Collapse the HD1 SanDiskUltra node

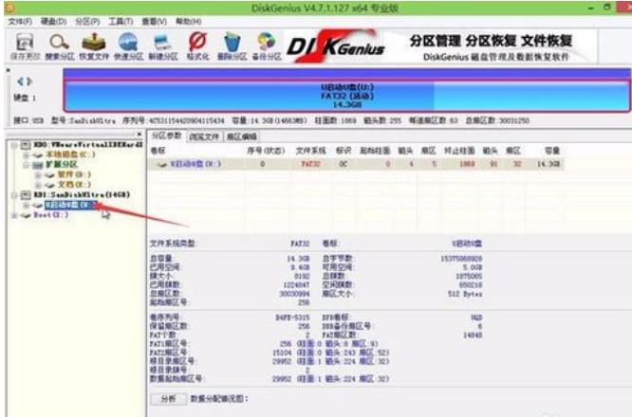pyautogui.click(x=14, y=195)
